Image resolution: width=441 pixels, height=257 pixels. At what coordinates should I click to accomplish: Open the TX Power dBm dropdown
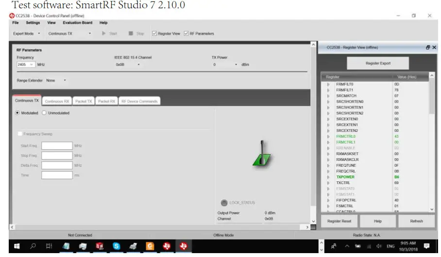[225, 64]
